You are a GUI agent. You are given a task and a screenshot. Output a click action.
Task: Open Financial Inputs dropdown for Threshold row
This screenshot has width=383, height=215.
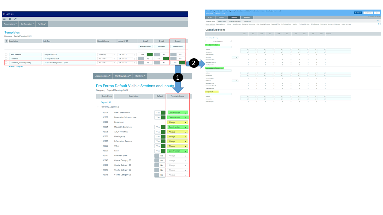click(x=107, y=59)
